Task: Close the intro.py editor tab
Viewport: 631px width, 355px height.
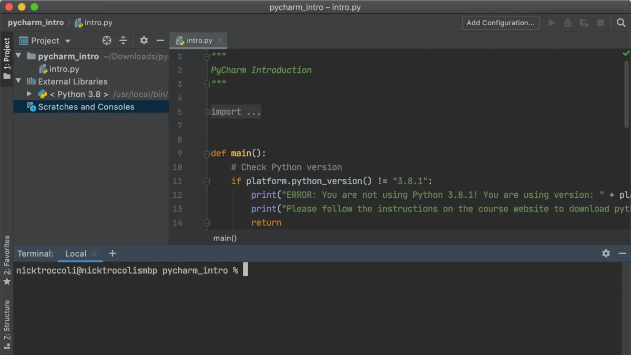Action: 220,40
